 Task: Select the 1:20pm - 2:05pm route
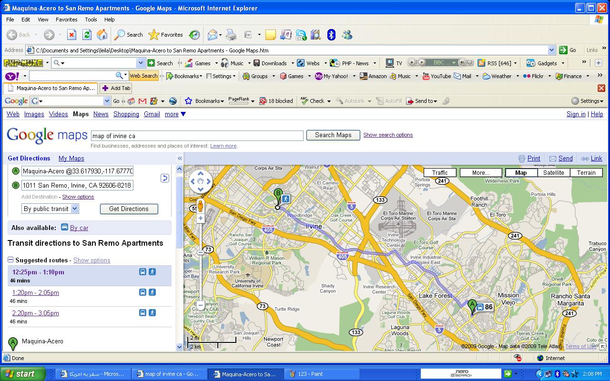(x=36, y=292)
